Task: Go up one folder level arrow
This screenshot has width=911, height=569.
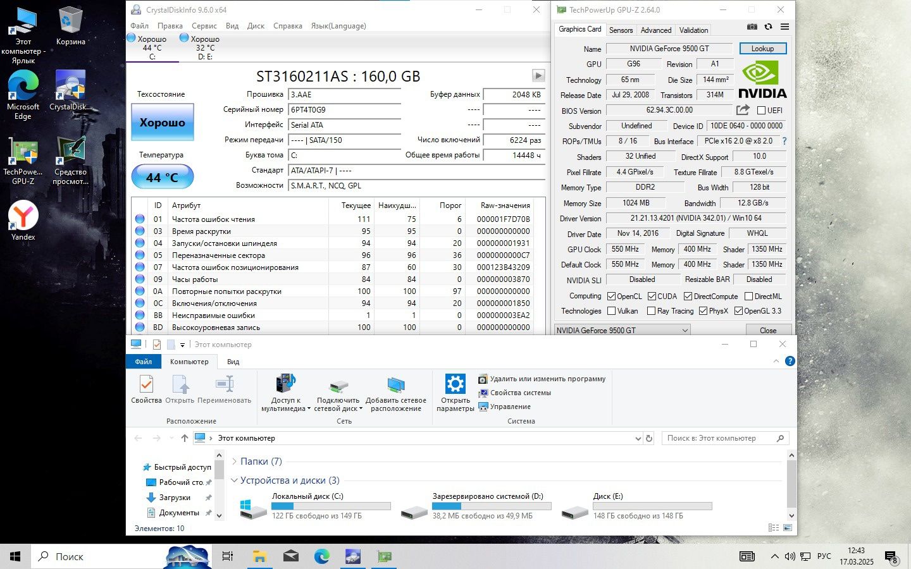Action: click(184, 438)
